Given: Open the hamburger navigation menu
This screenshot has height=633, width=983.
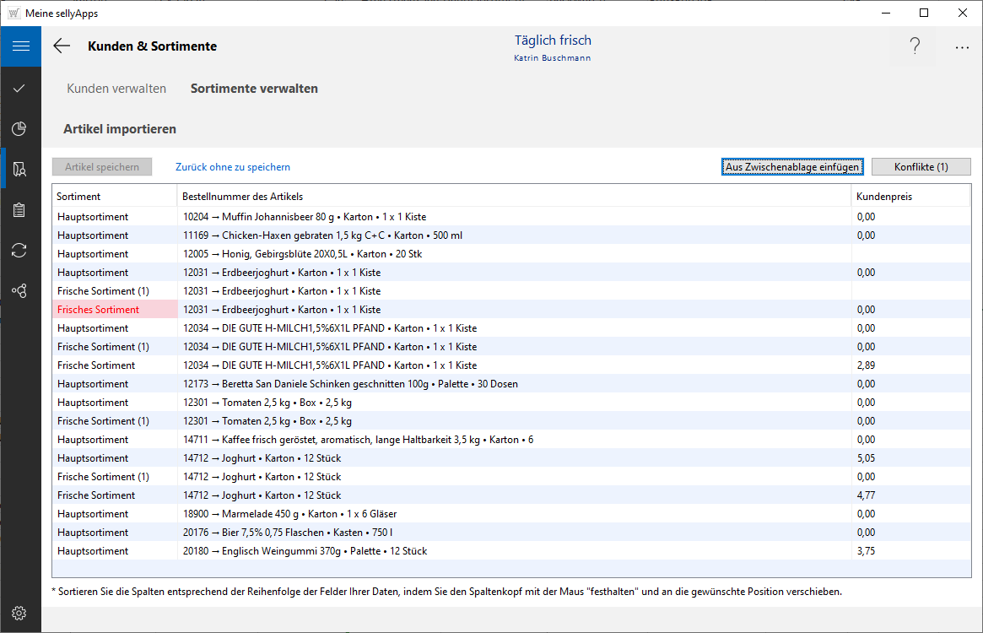Looking at the screenshot, I should pos(20,46).
